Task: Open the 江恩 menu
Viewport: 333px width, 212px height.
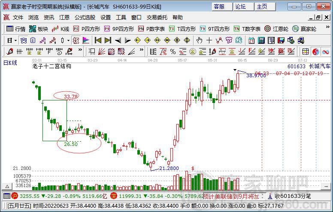Action: click(64, 18)
